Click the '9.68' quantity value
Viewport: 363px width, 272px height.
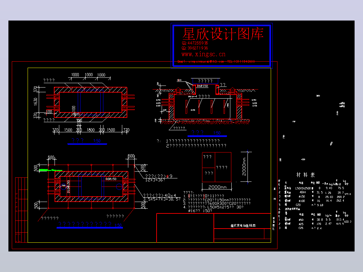click(320, 205)
